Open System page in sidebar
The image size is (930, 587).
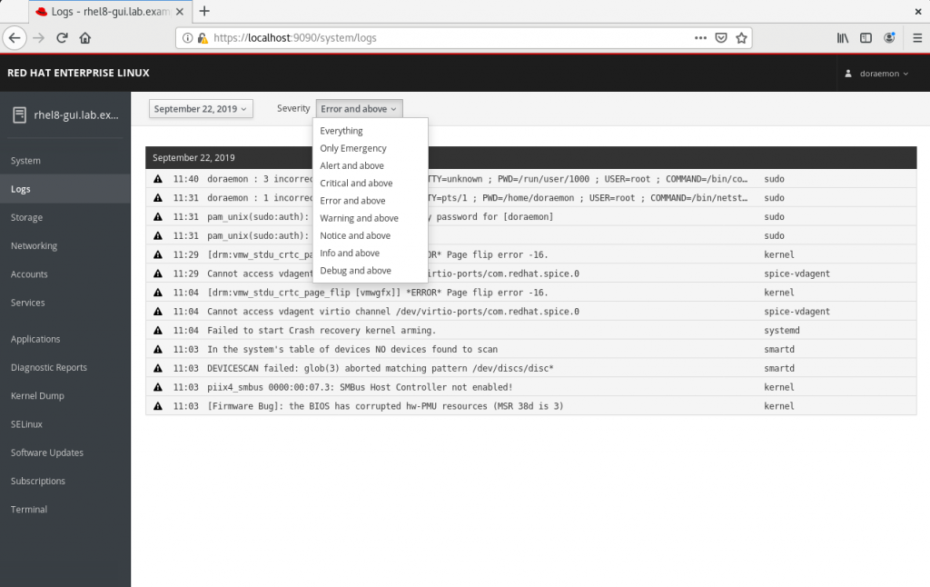[65, 161]
